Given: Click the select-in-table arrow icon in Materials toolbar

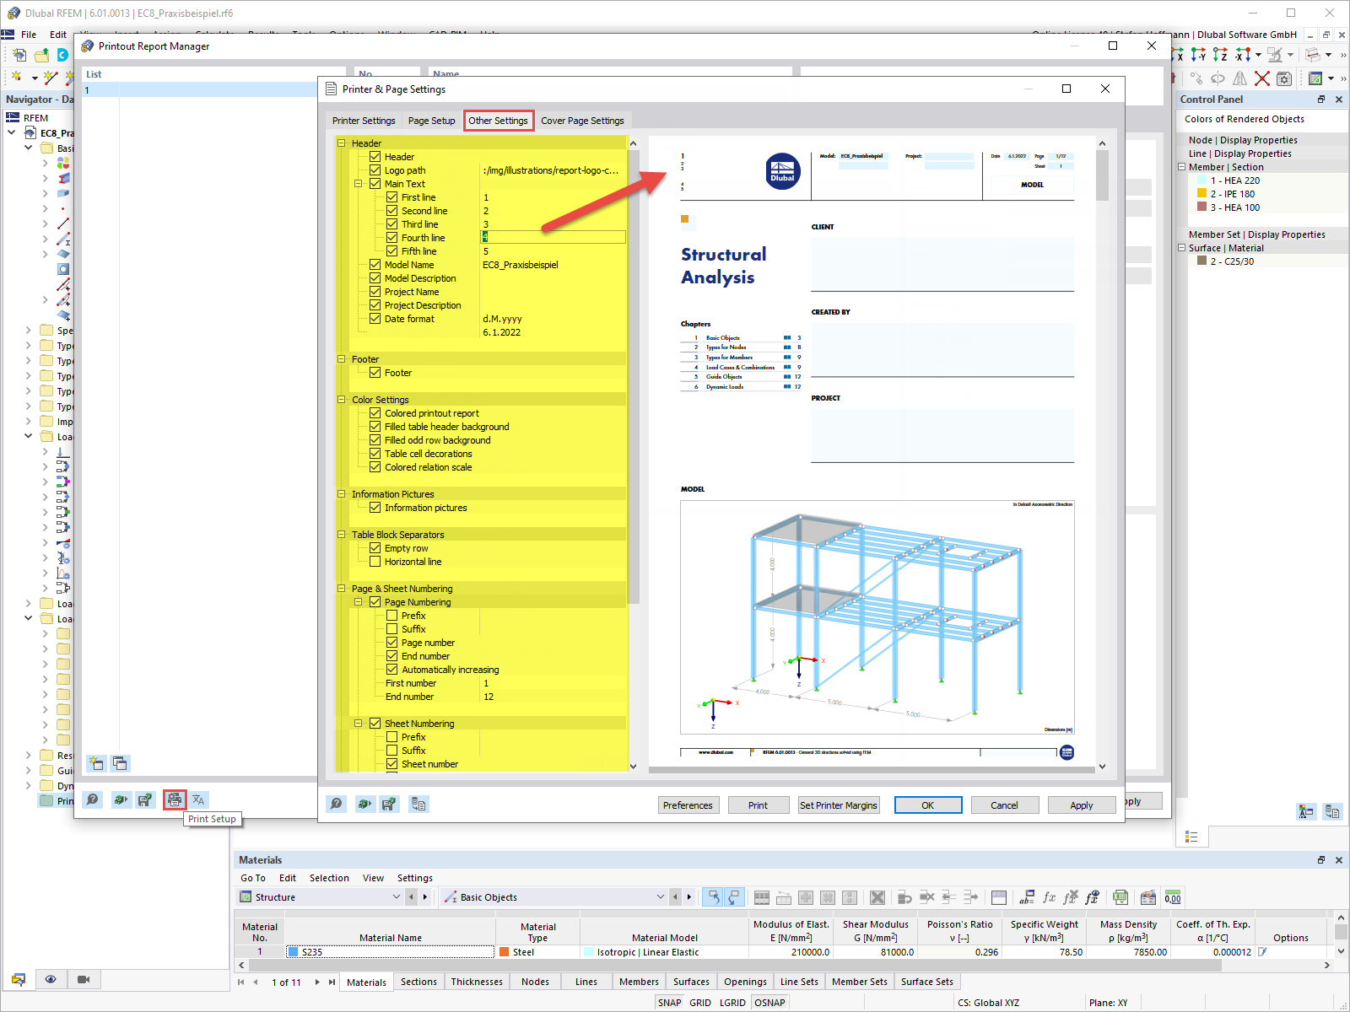Looking at the screenshot, I should [713, 897].
